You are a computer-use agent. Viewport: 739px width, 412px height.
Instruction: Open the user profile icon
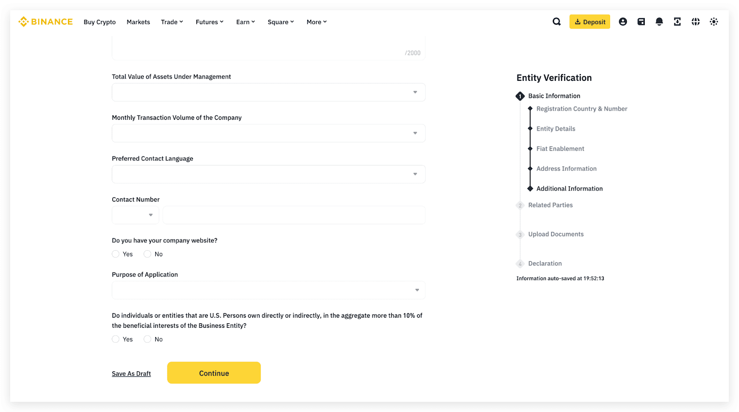pos(623,22)
